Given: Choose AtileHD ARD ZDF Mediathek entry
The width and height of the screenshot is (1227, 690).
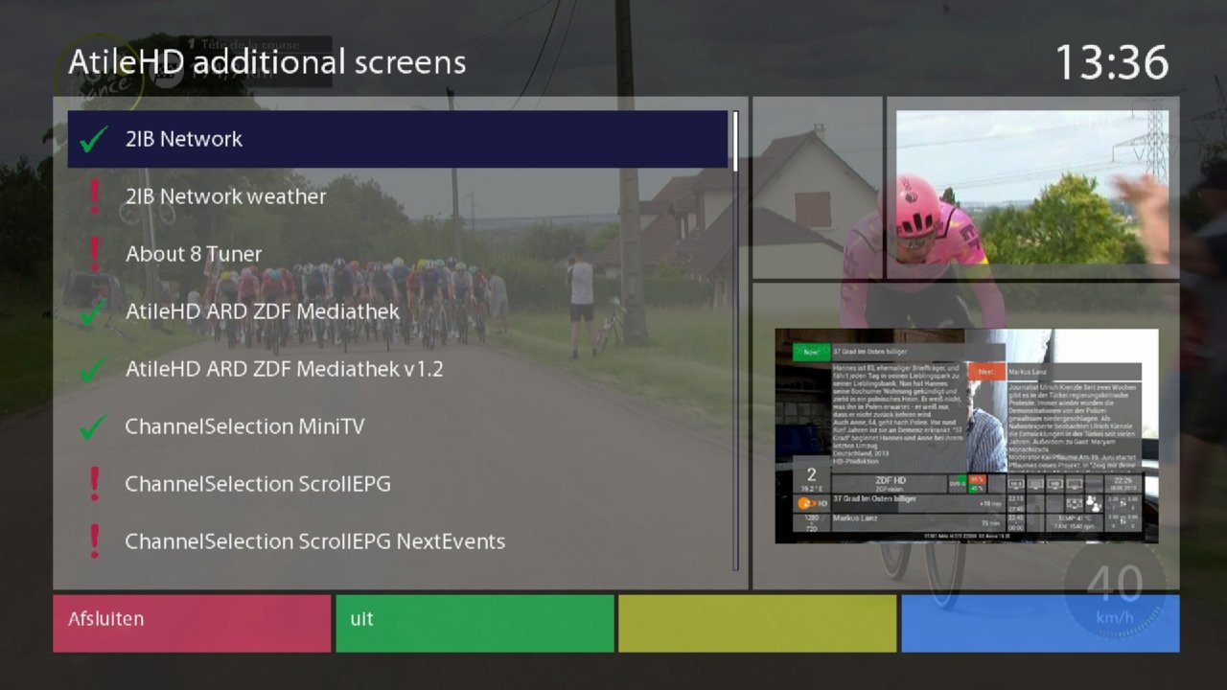Looking at the screenshot, I should click(262, 311).
